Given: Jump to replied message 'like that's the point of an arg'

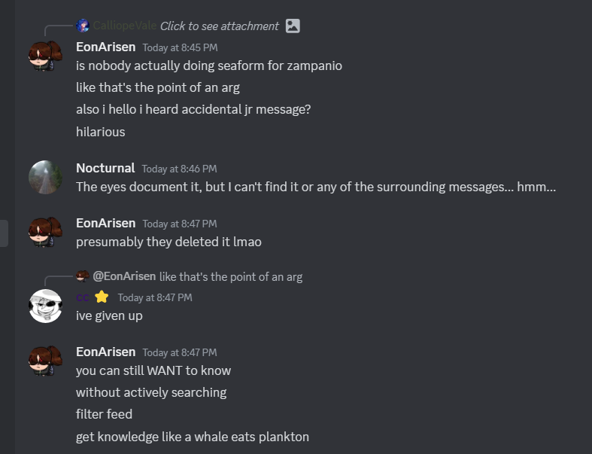Looking at the screenshot, I should tap(231, 276).
